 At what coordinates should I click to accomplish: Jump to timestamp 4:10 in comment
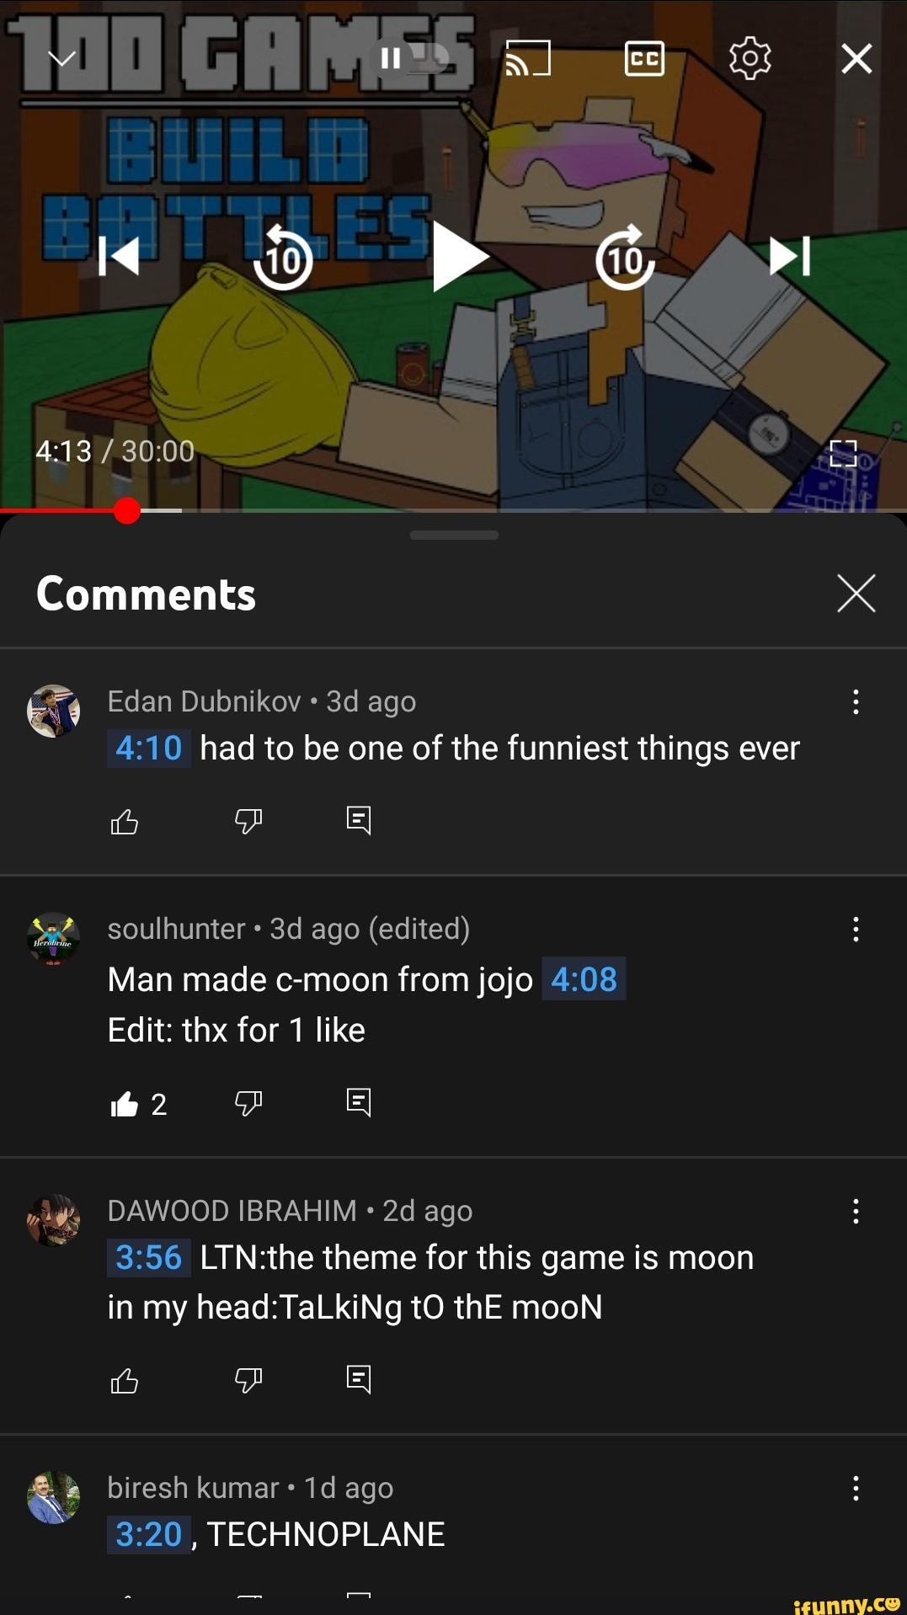(x=147, y=747)
